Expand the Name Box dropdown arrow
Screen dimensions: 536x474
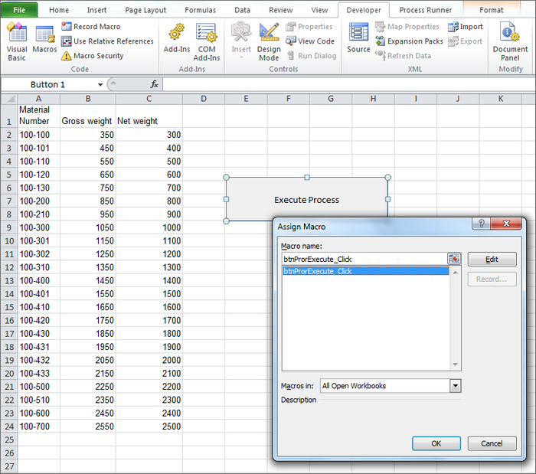(x=100, y=84)
